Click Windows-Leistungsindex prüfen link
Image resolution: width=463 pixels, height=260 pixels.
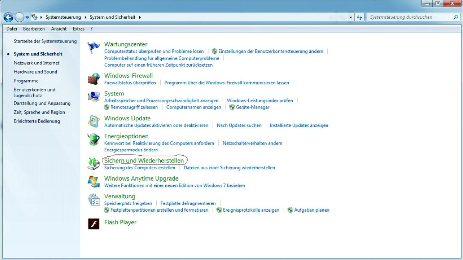click(260, 100)
